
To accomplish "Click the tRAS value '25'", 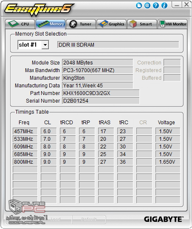I will (106, 154).
